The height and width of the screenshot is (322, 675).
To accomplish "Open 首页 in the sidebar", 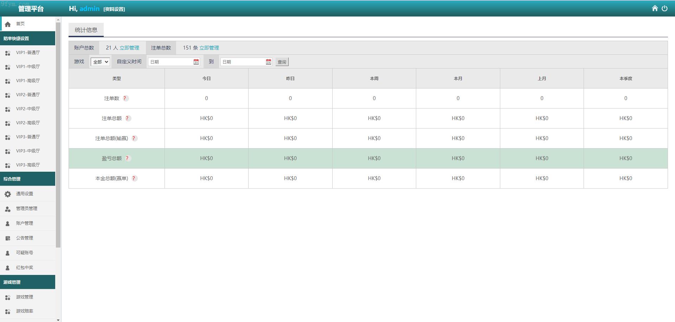I will (x=20, y=24).
